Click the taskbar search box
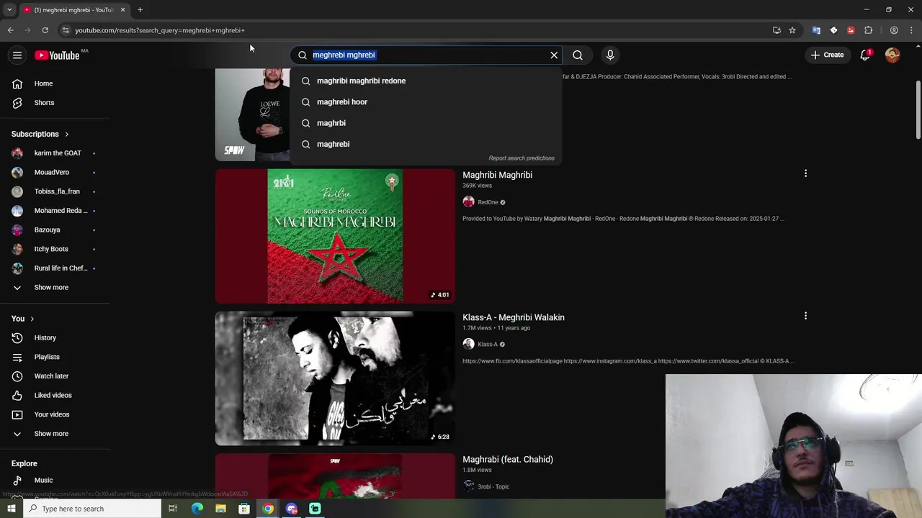 pyautogui.click(x=91, y=509)
